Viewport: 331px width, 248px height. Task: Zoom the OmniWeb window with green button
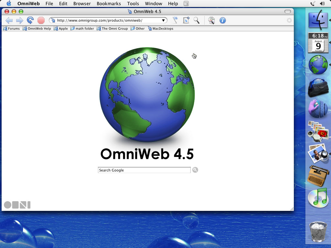click(21, 12)
